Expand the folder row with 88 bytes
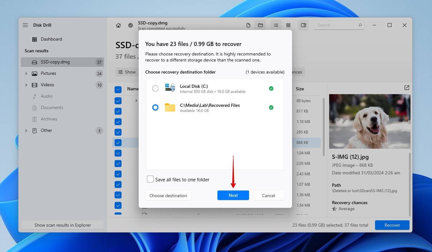The height and width of the screenshot is (252, 432). pos(136,101)
